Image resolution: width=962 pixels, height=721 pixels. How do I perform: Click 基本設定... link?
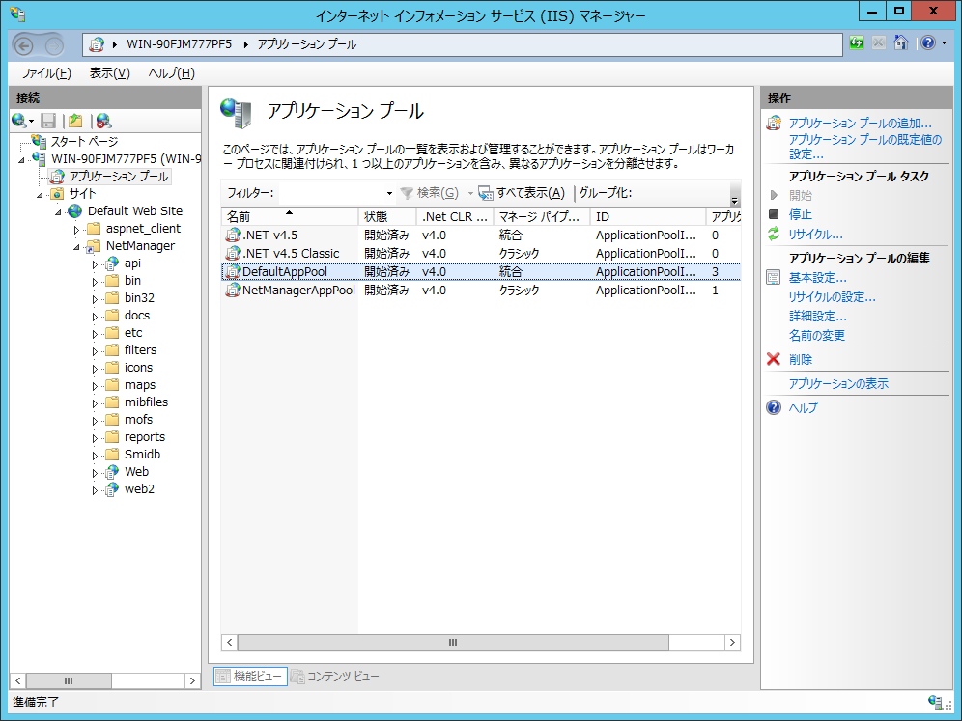coord(818,278)
